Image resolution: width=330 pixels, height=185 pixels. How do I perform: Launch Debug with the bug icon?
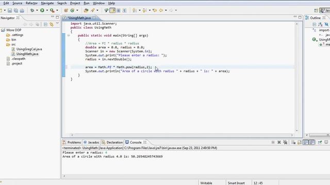(32, 10)
